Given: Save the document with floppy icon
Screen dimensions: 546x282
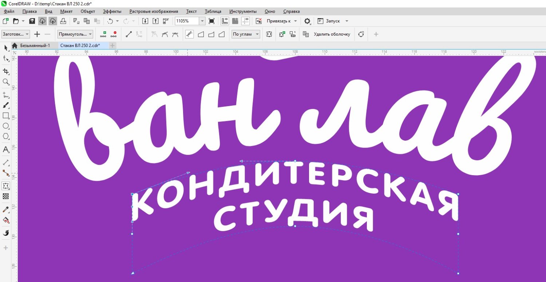Looking at the screenshot, I should (32, 21).
